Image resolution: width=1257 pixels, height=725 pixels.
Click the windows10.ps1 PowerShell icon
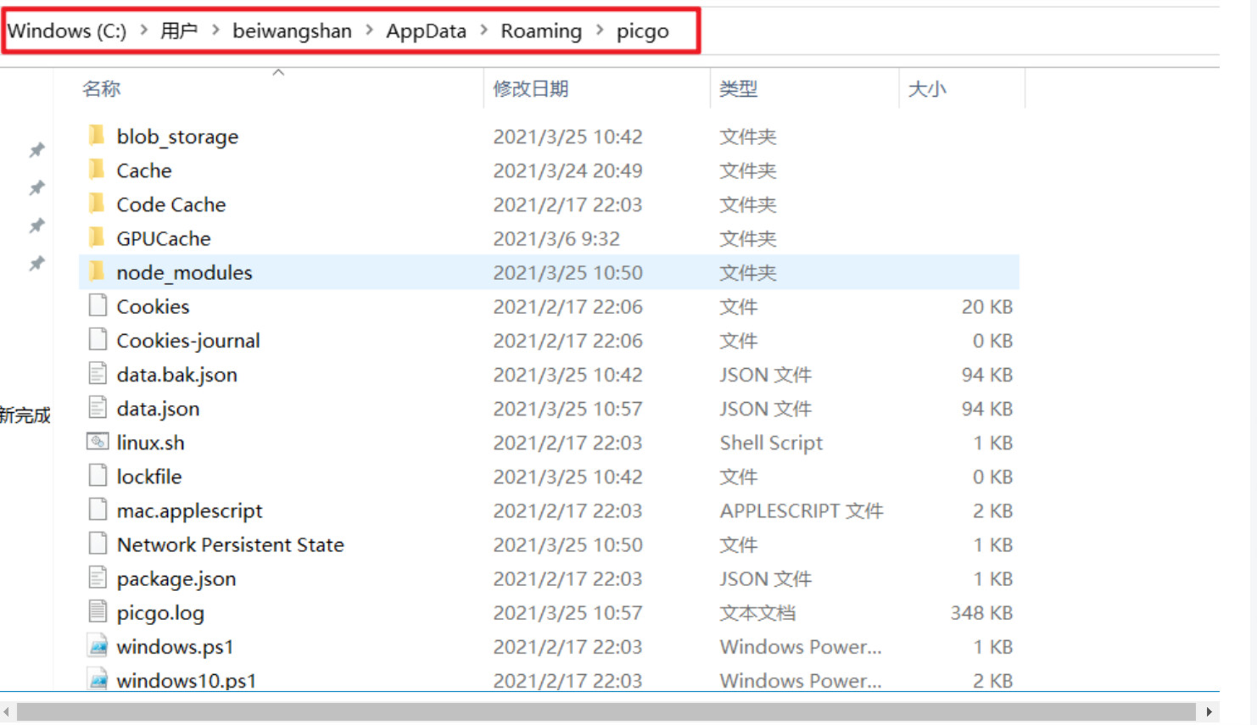(x=97, y=679)
